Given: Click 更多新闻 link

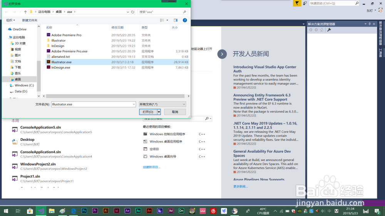Looking at the screenshot, I should click(x=240, y=186).
